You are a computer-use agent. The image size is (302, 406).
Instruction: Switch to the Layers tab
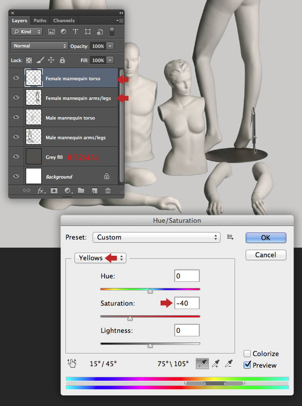point(19,21)
